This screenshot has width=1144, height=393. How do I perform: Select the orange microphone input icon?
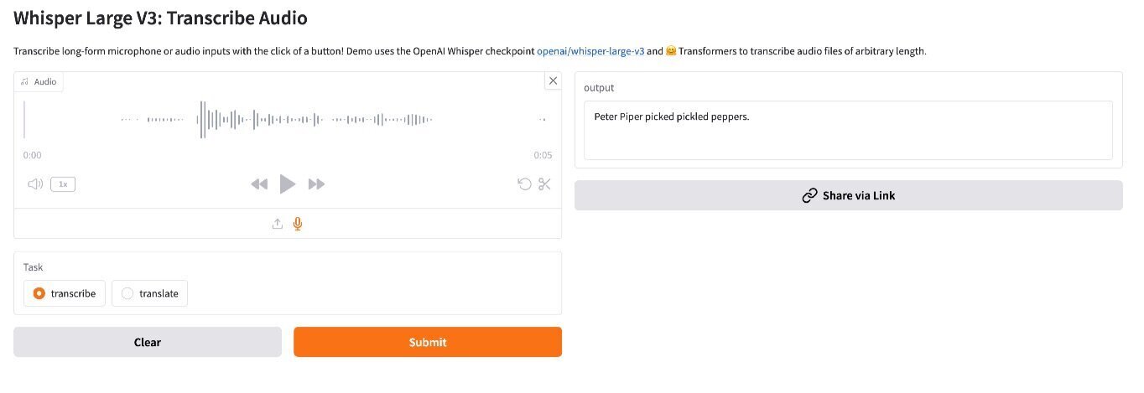point(298,224)
